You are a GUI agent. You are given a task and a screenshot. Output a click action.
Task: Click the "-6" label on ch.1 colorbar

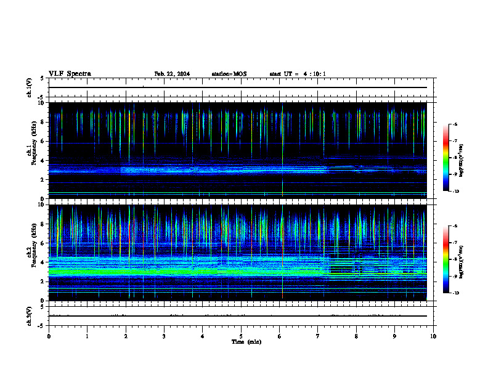coord(455,124)
